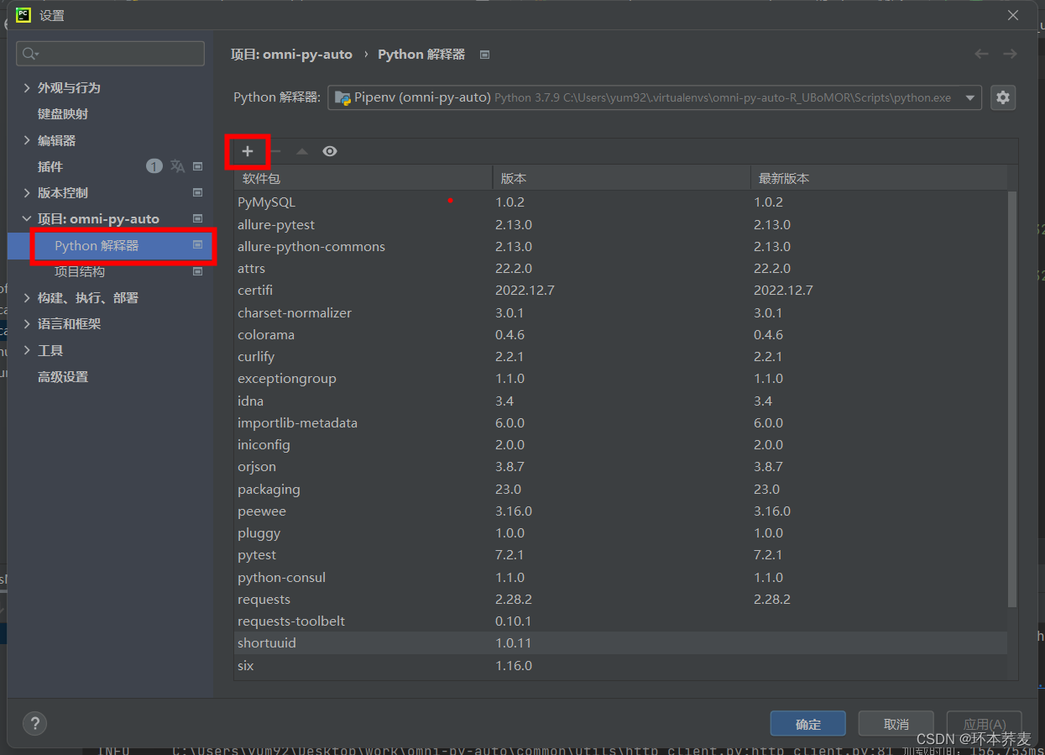1045x755 pixels.
Task: Select the shortuuid package row
Action: (x=620, y=643)
